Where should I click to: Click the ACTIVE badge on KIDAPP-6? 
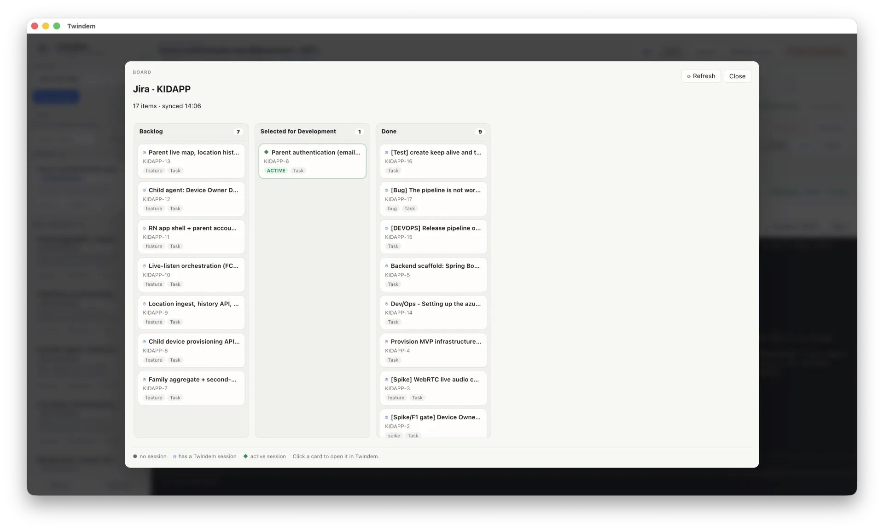point(276,171)
